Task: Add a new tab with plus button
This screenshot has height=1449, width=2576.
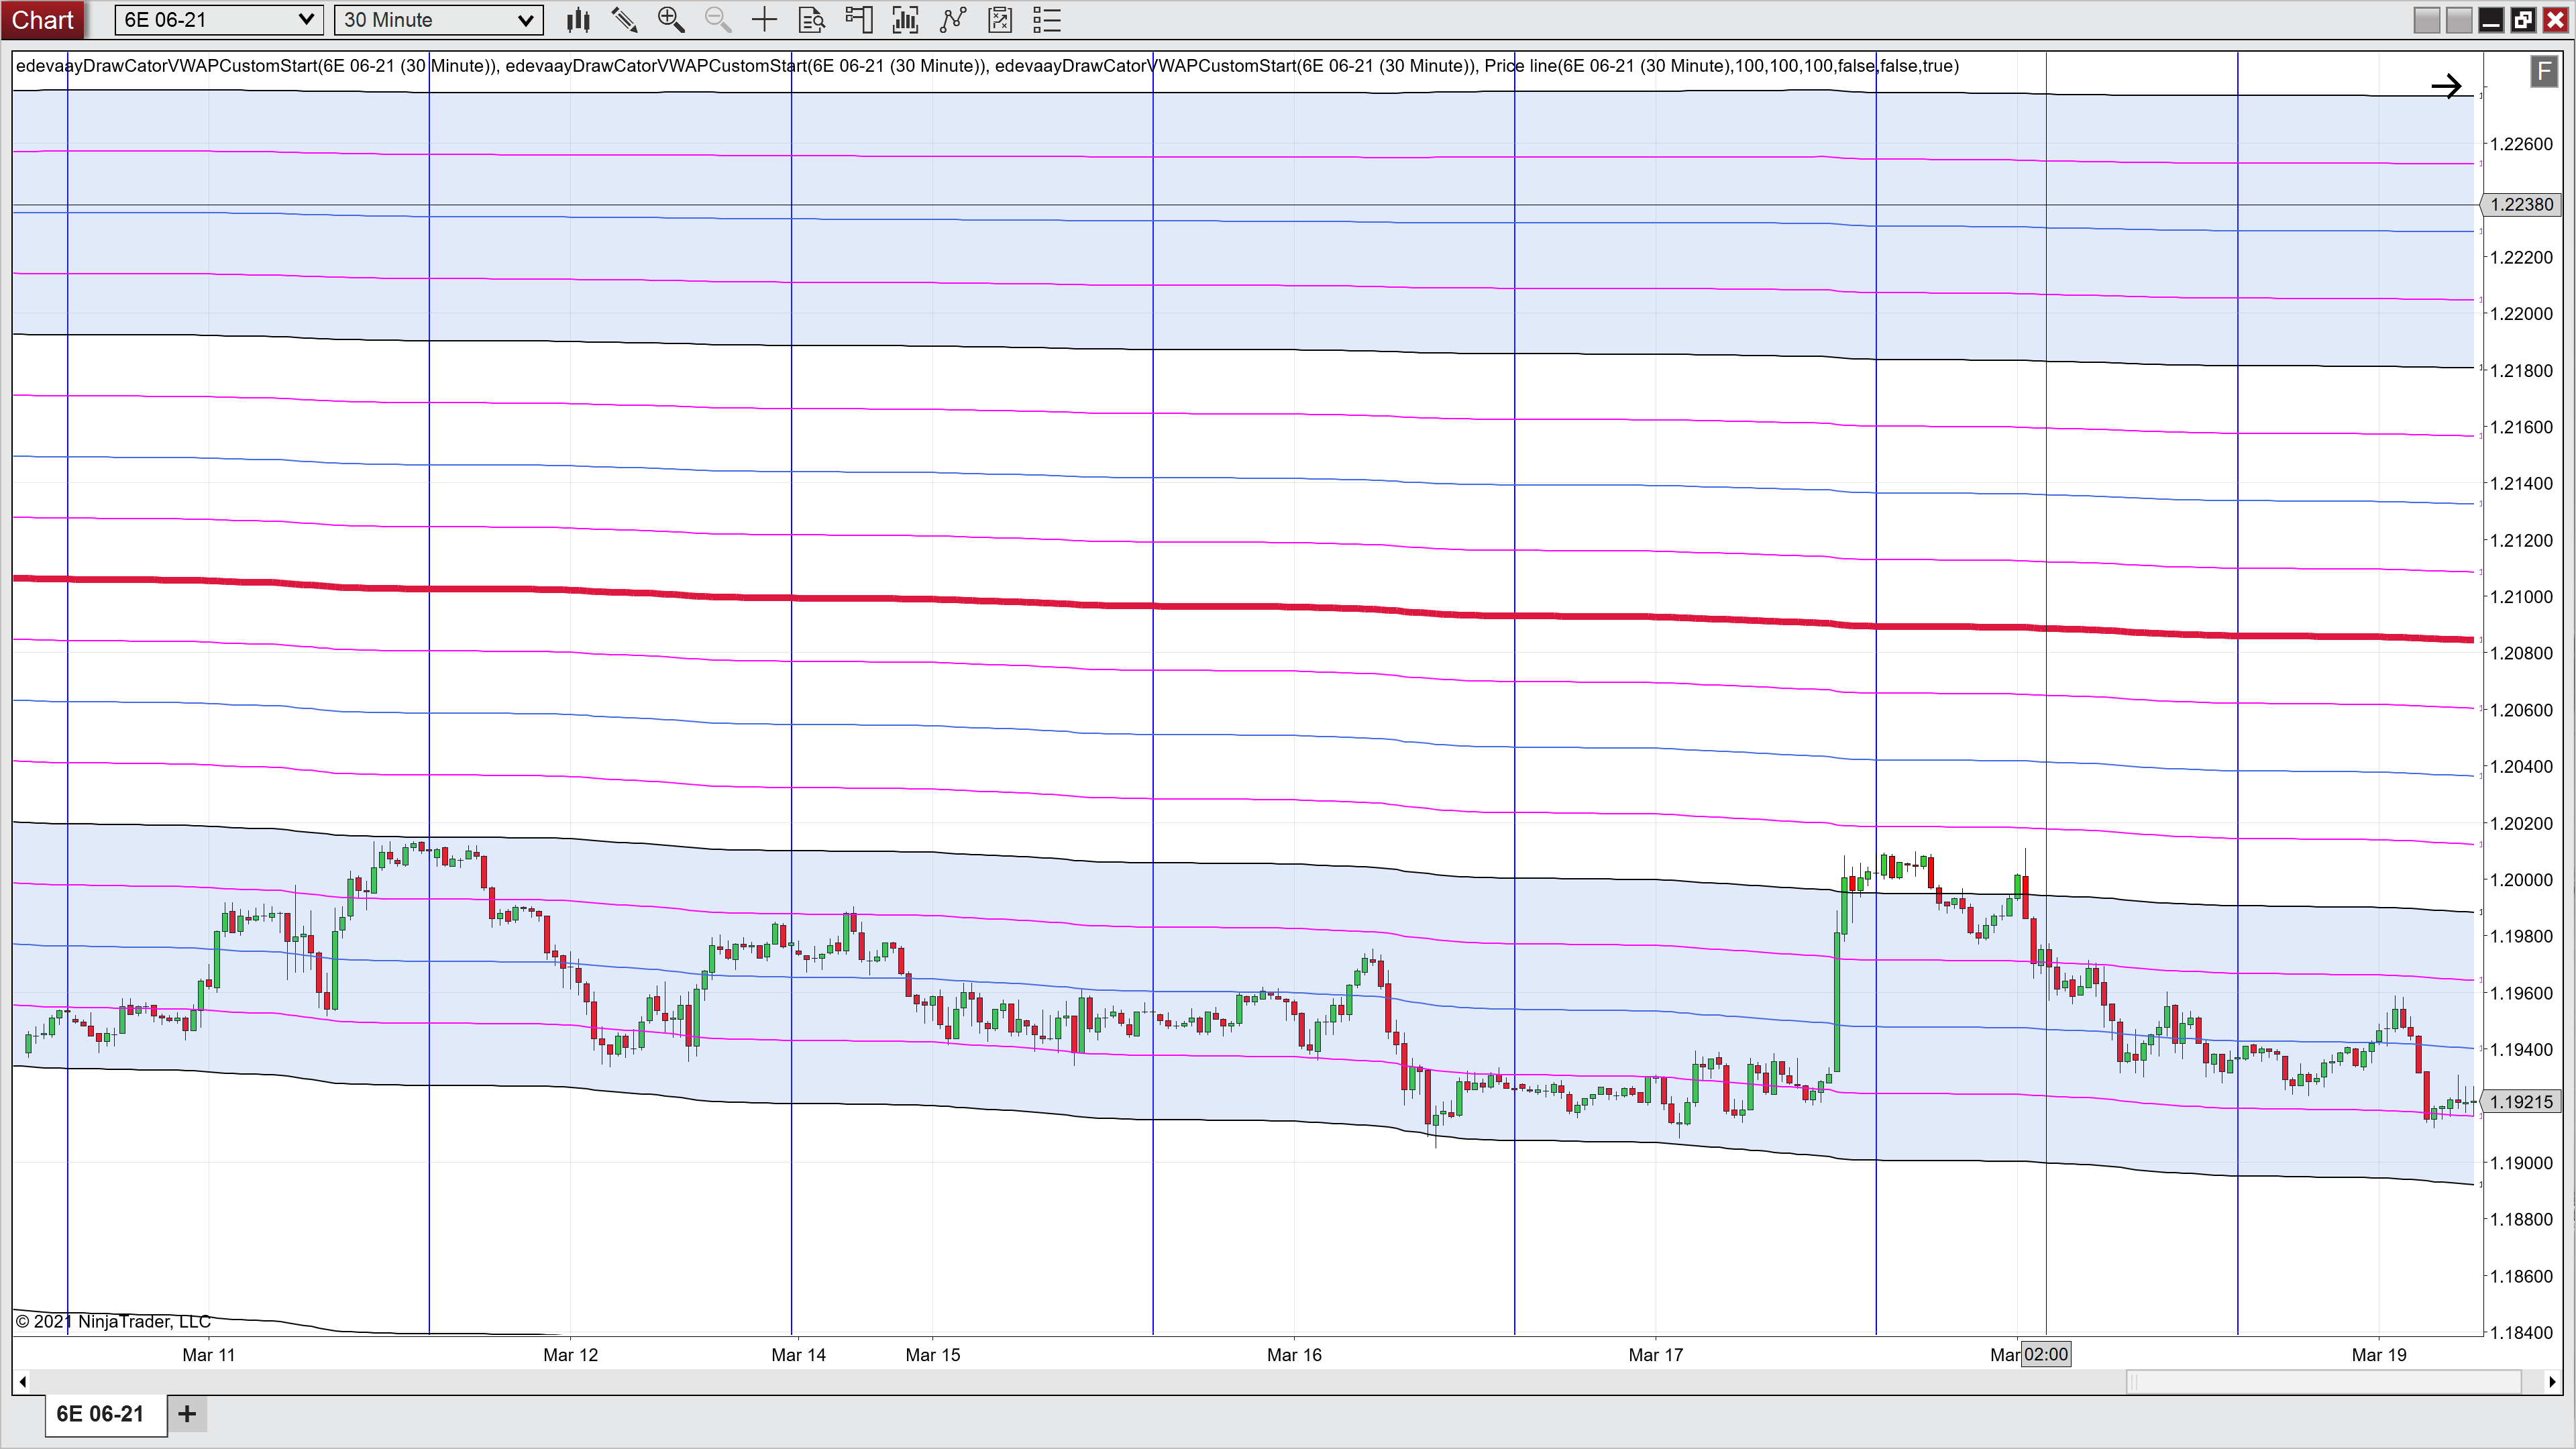Action: [x=187, y=1413]
